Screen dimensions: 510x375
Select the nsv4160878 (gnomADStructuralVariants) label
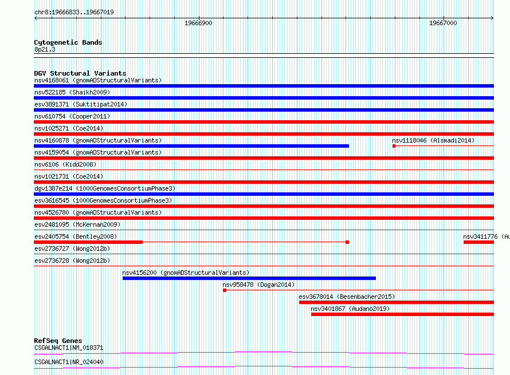[x=98, y=140]
